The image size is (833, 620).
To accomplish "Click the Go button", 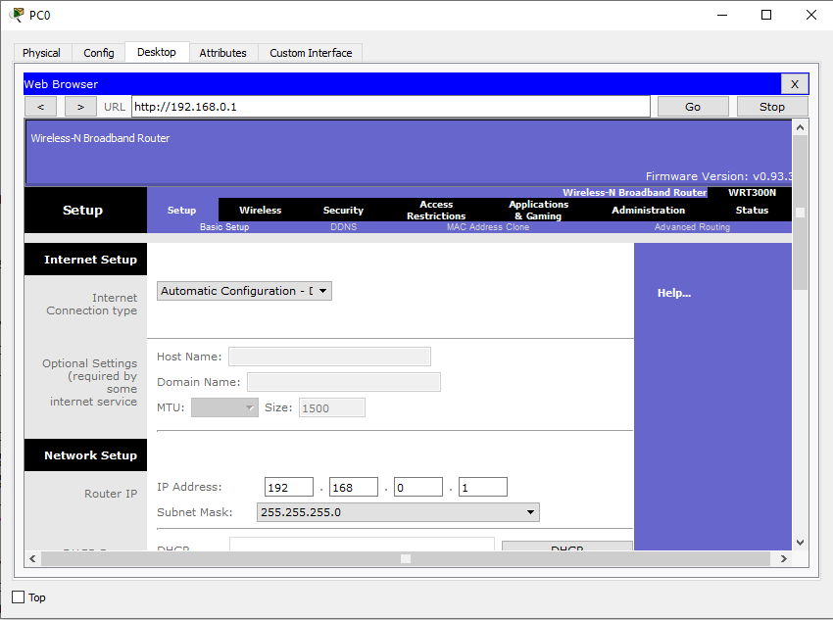I will coord(693,107).
